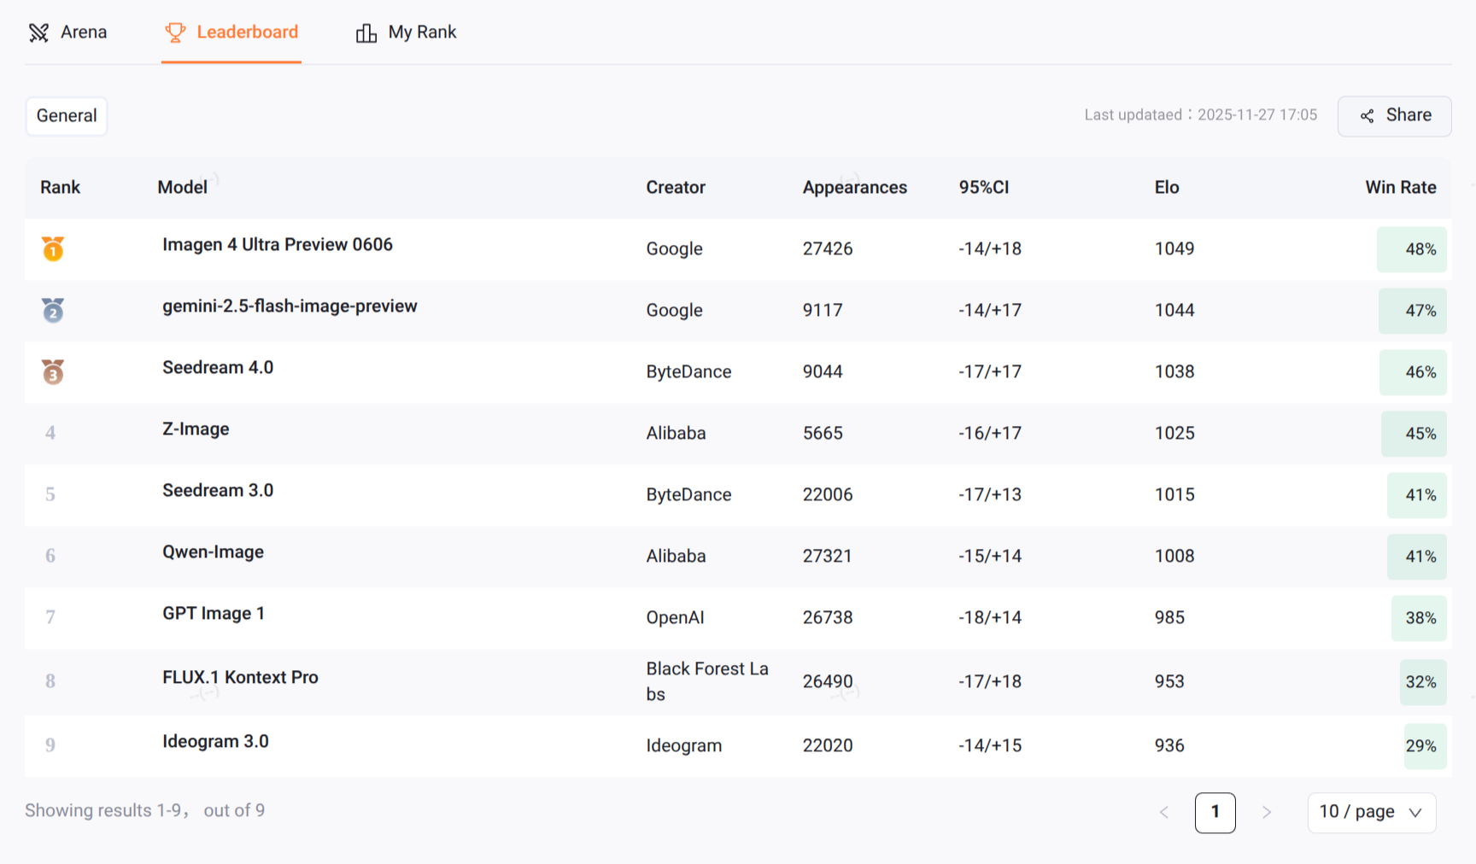The image size is (1476, 864).
Task: Click the silver second-place medal icon
Action: [x=53, y=310]
